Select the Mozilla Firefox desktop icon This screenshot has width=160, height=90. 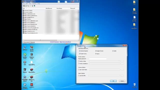pos(32,48)
